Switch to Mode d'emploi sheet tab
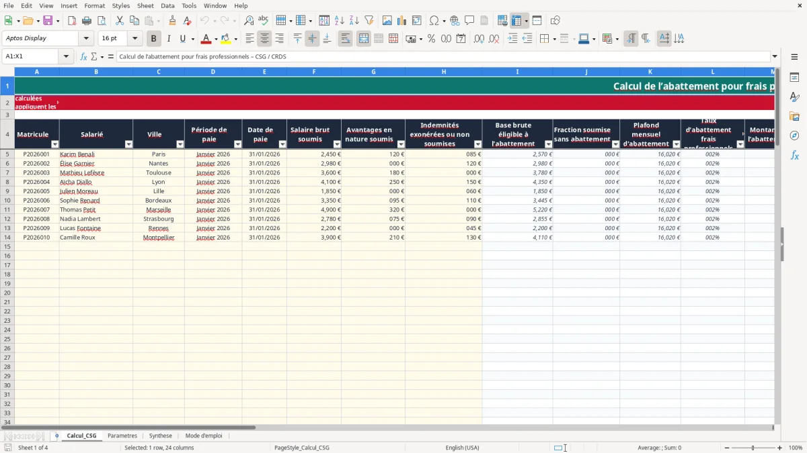Screen dimensions: 807x453 pyautogui.click(x=204, y=436)
